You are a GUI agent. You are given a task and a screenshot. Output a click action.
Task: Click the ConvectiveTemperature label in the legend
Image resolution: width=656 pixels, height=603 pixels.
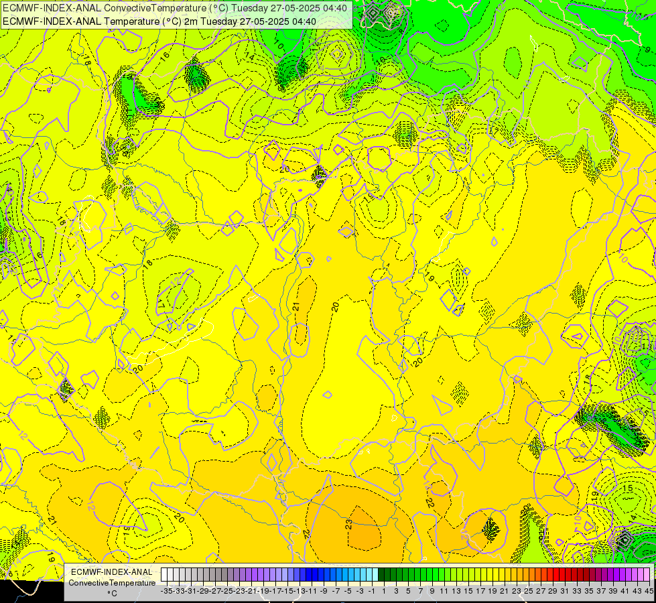coord(112,583)
